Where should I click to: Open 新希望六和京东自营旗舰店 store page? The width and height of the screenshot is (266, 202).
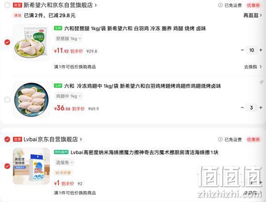pos(60,5)
